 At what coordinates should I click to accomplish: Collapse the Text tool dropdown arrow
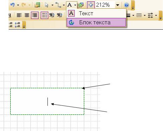75,5
